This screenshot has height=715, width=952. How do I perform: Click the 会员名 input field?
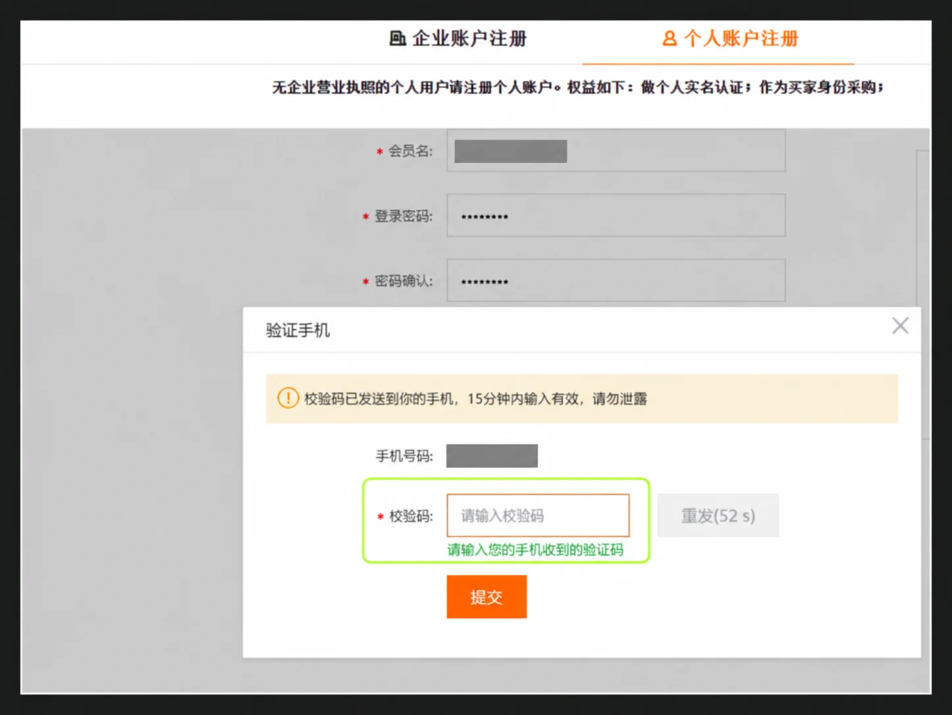pos(616,151)
